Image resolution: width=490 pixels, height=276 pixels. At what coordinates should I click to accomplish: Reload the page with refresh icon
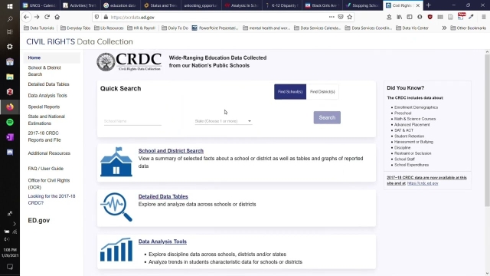coord(47,17)
